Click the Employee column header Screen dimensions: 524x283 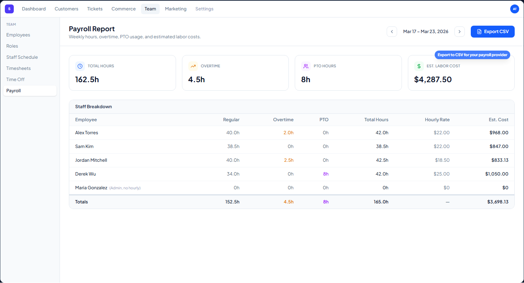click(x=86, y=120)
